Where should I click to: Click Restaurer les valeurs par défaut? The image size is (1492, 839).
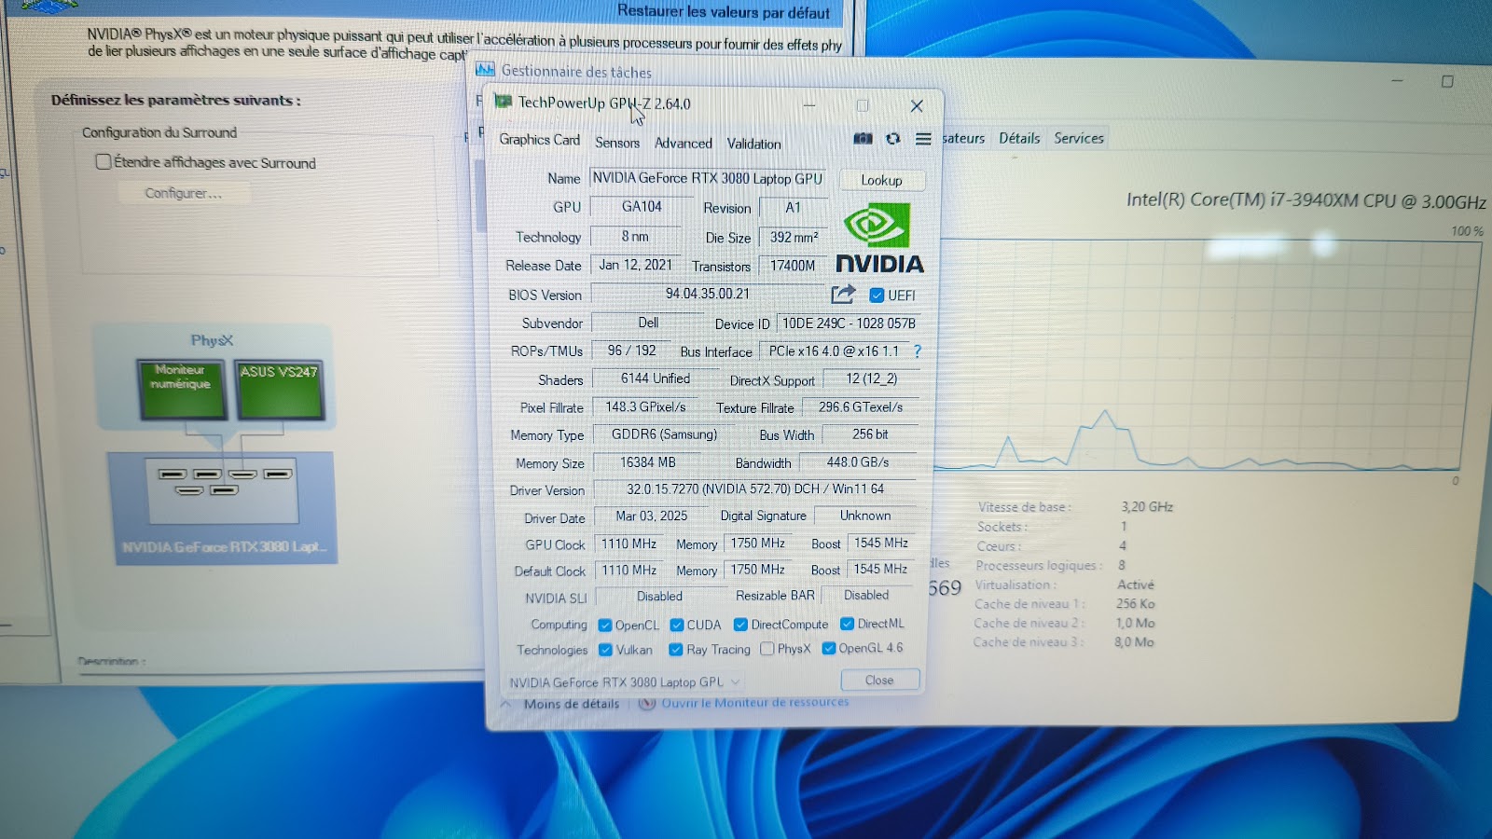(724, 12)
